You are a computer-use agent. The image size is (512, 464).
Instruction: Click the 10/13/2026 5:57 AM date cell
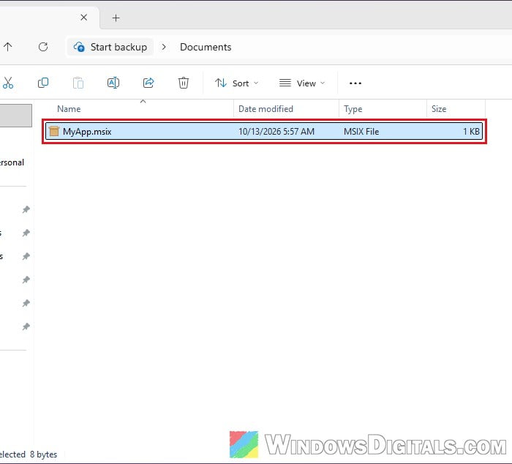pyautogui.click(x=276, y=132)
